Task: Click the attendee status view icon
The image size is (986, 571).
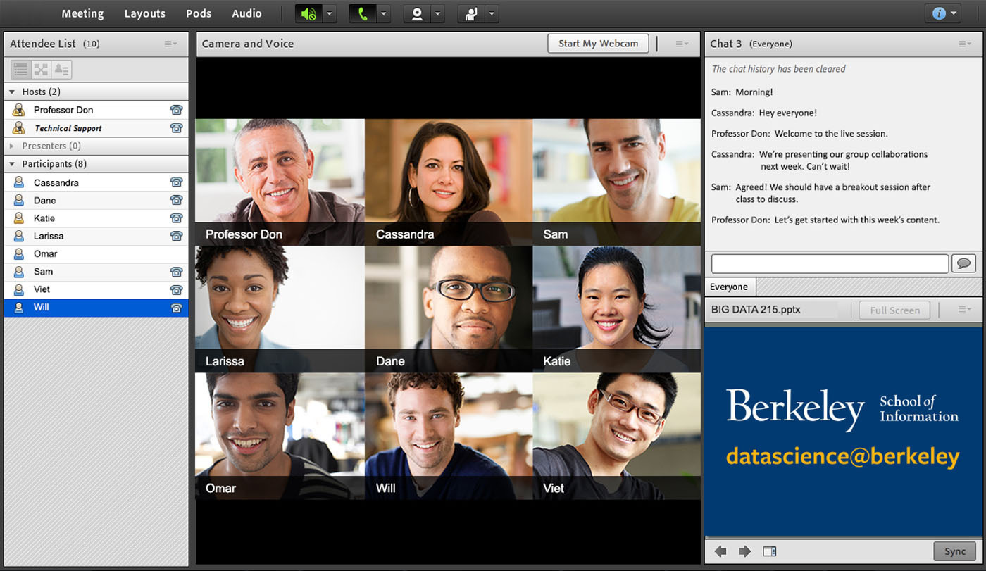Action: [61, 70]
